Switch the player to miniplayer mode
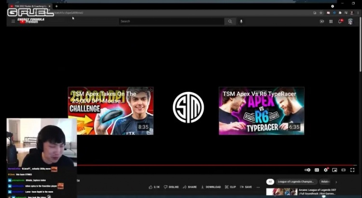The width and height of the screenshot is (362, 198). pos(334,170)
